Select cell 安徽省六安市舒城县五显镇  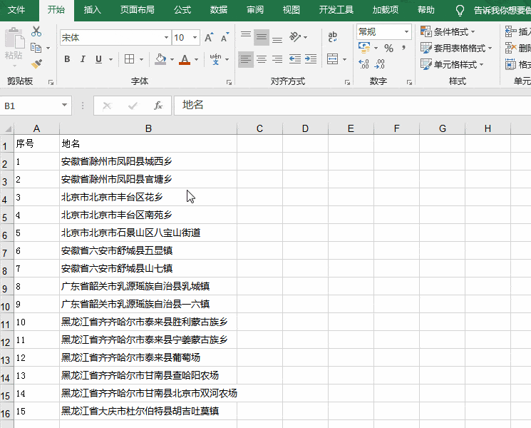click(x=148, y=250)
